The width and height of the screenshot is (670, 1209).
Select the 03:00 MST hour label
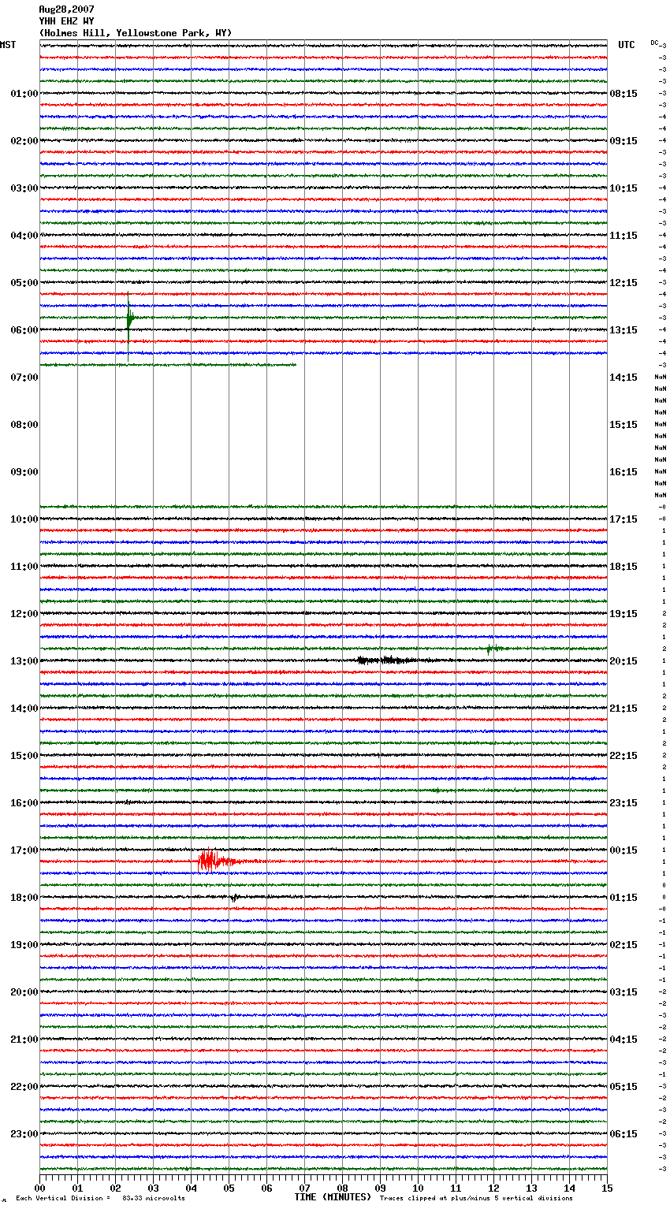point(24,188)
